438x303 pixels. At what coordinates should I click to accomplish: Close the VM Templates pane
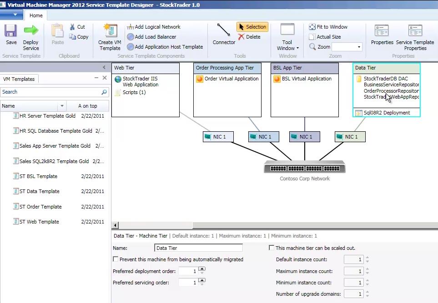[105, 78]
